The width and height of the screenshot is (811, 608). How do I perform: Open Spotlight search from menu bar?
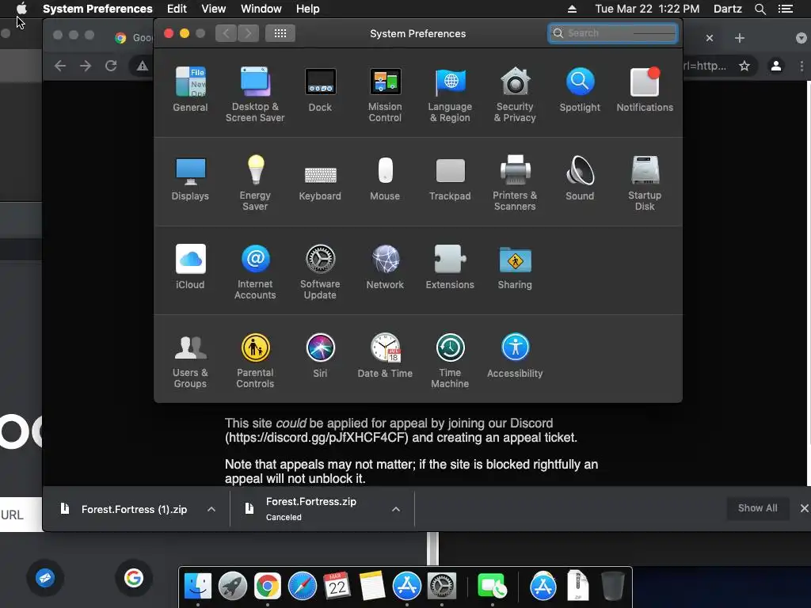[760, 9]
